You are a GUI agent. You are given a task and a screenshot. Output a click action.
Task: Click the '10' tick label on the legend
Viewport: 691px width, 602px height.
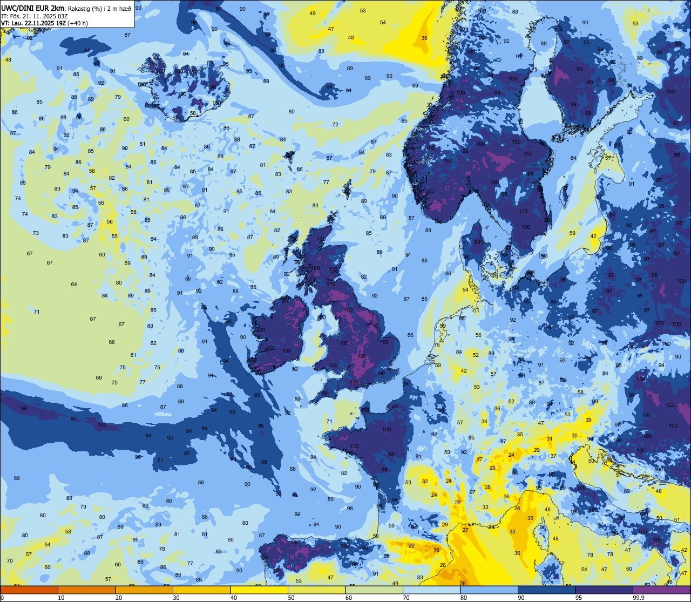coord(61,598)
